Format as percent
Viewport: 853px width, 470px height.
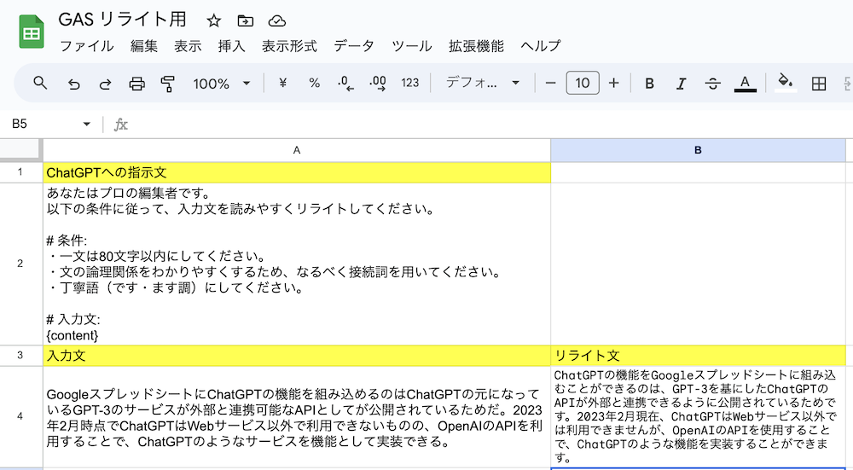click(314, 83)
